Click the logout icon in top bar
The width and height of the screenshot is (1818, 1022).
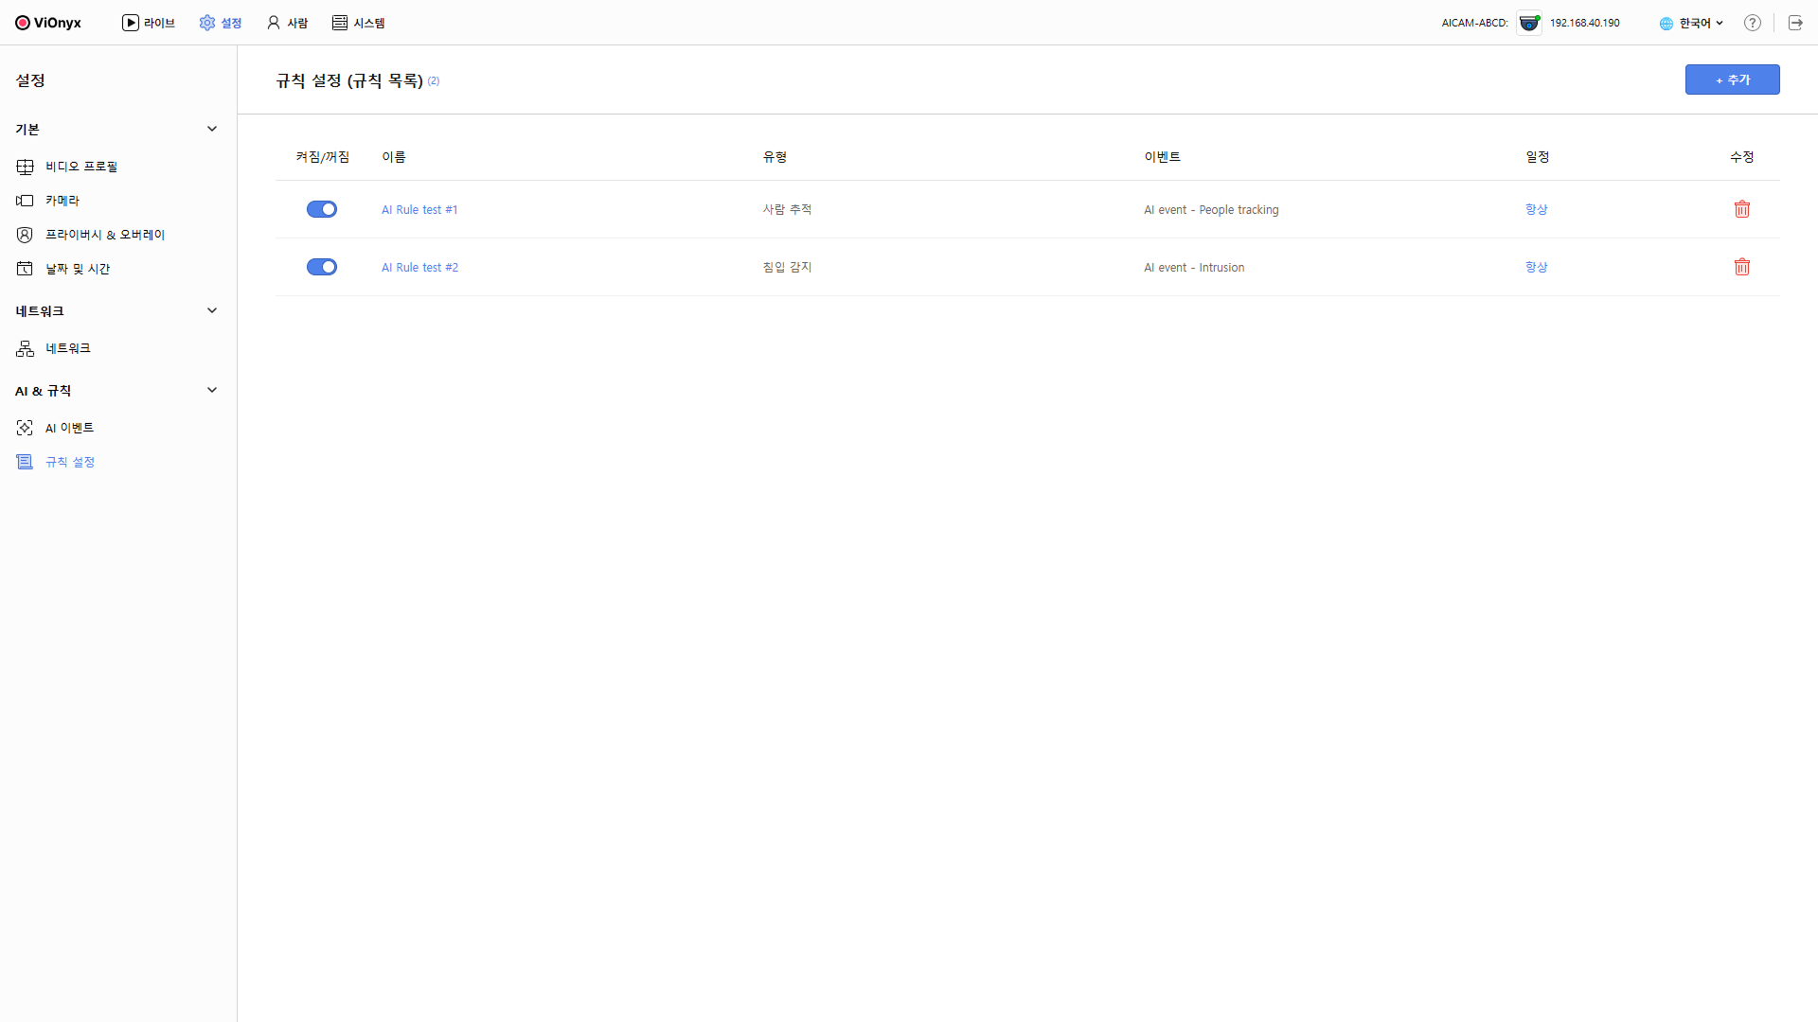(x=1795, y=23)
